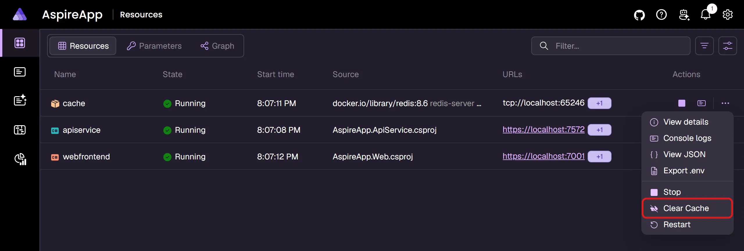Click the apiservice resource name
The height and width of the screenshot is (251, 744).
(82, 130)
